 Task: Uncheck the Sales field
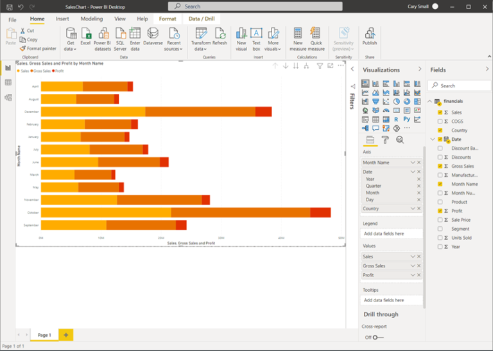pyautogui.click(x=440, y=113)
